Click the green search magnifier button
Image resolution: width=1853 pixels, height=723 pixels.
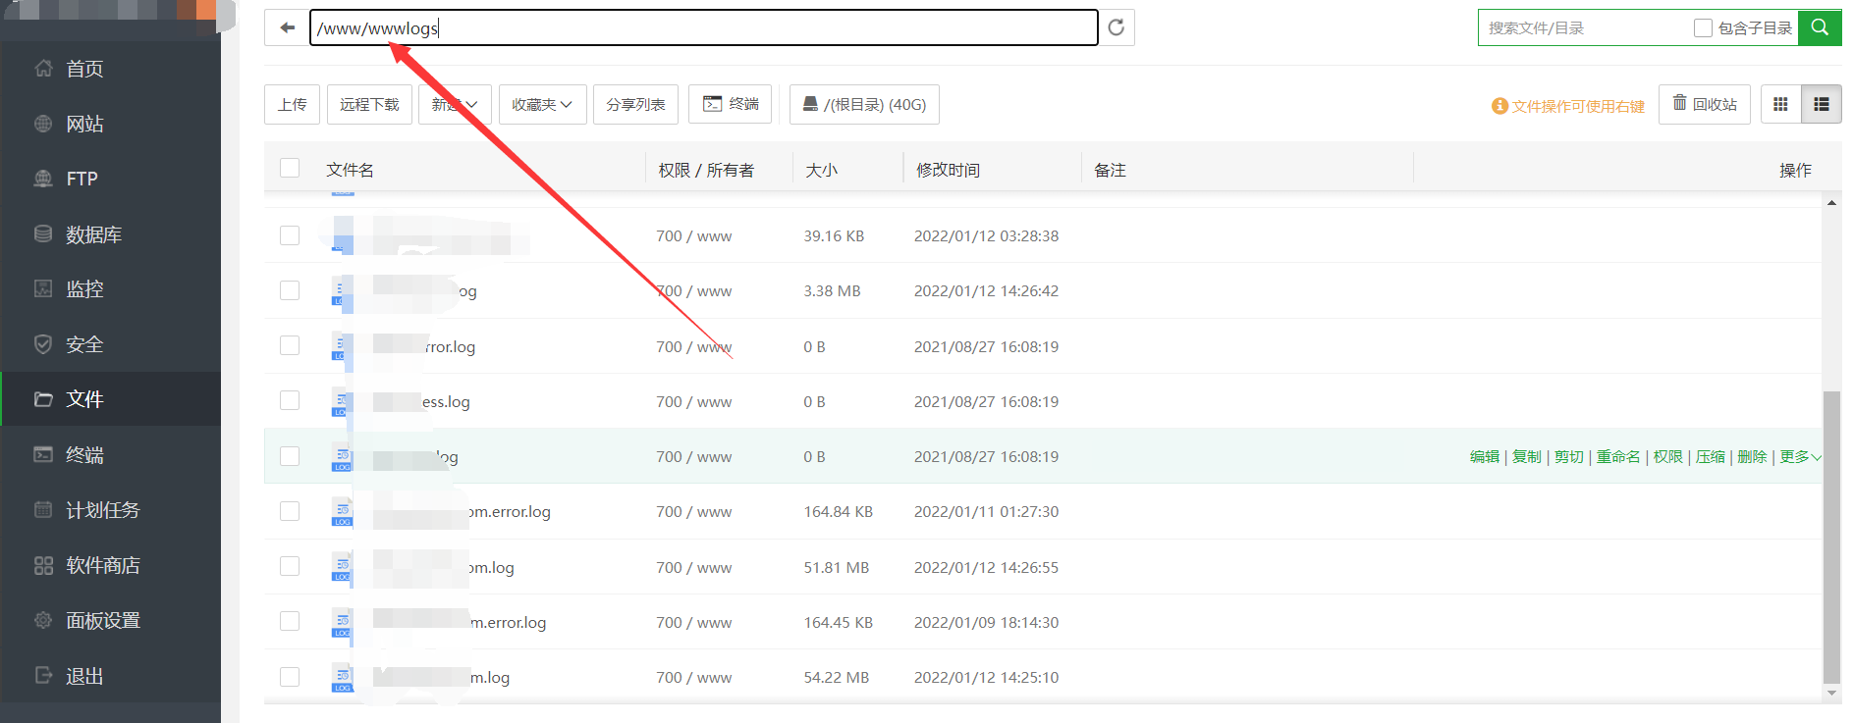(1820, 27)
